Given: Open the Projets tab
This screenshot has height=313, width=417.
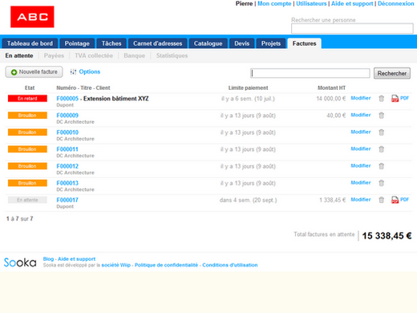Looking at the screenshot, I should pyautogui.click(x=271, y=43).
